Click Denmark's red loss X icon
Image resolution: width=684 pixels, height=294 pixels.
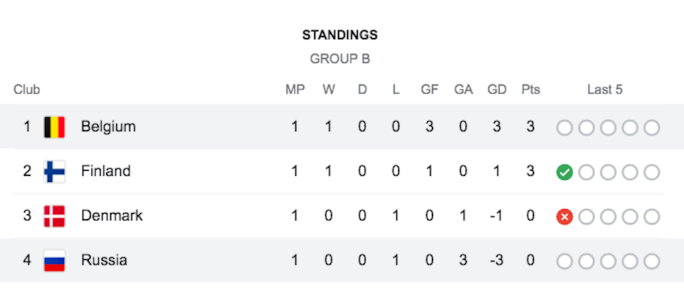(x=564, y=216)
